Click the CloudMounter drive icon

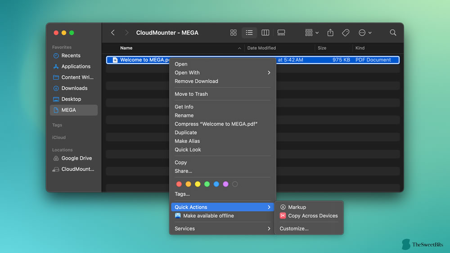point(56,169)
